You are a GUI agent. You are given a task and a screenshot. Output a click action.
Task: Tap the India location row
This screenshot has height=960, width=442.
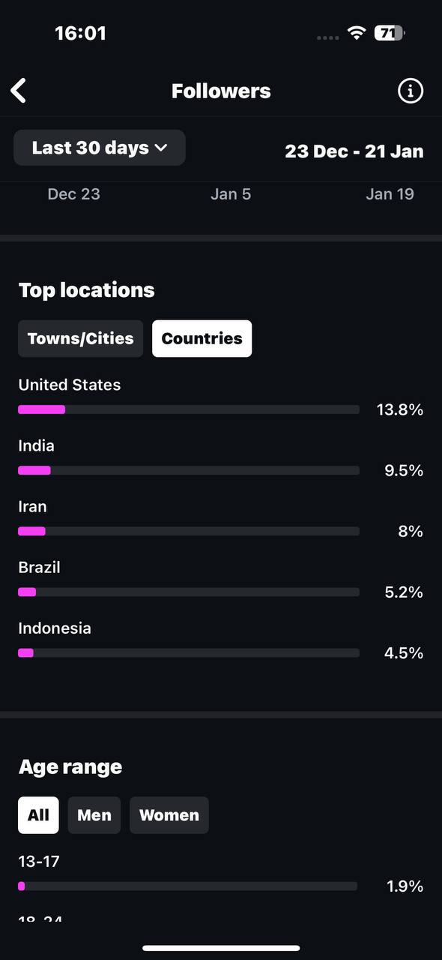point(221,458)
